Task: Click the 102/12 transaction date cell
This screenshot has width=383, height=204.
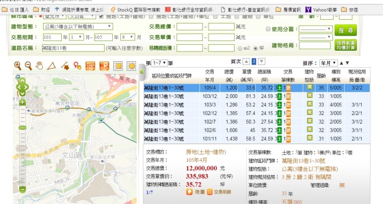Action: pos(210,113)
